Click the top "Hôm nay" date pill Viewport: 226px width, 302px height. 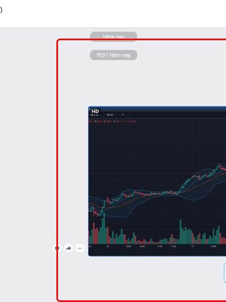[113, 36]
